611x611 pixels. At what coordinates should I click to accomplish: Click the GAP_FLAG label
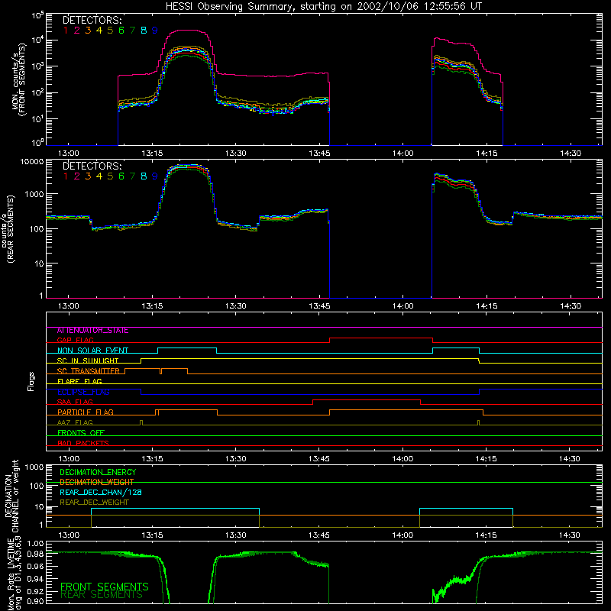pos(76,340)
